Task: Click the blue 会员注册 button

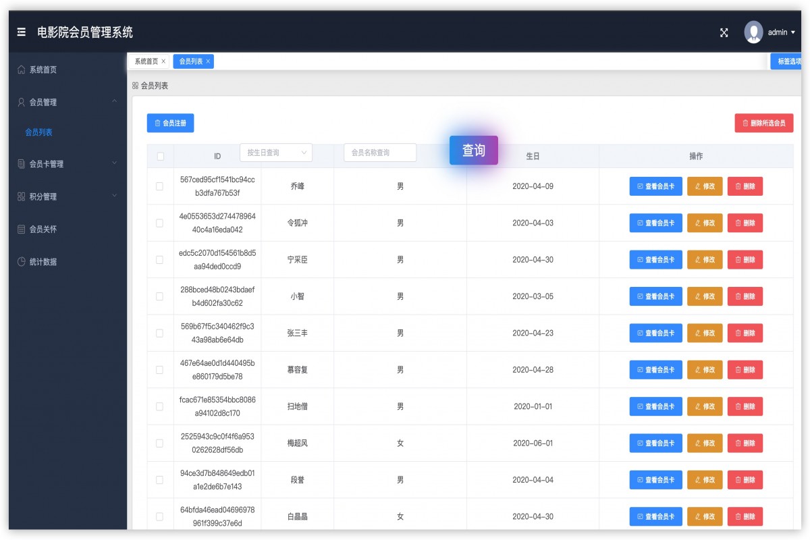Action: point(170,123)
